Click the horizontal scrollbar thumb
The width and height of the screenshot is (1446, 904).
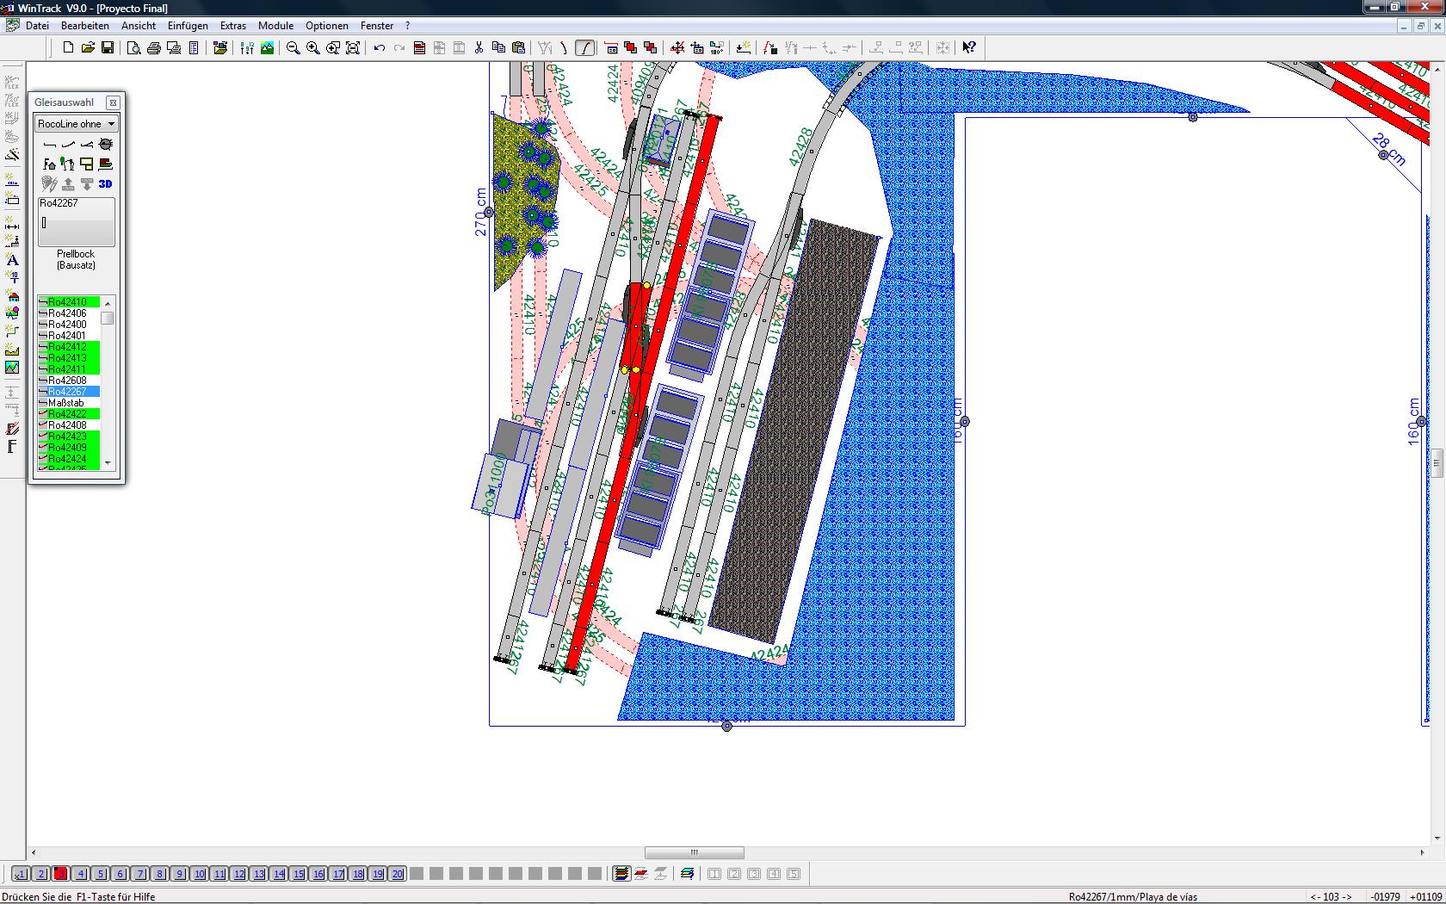click(x=694, y=853)
